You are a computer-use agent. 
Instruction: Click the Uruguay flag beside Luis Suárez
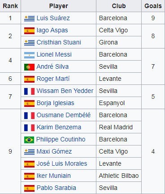point(29,18)
